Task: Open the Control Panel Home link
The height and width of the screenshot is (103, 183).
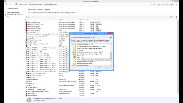Action: click(13, 9)
